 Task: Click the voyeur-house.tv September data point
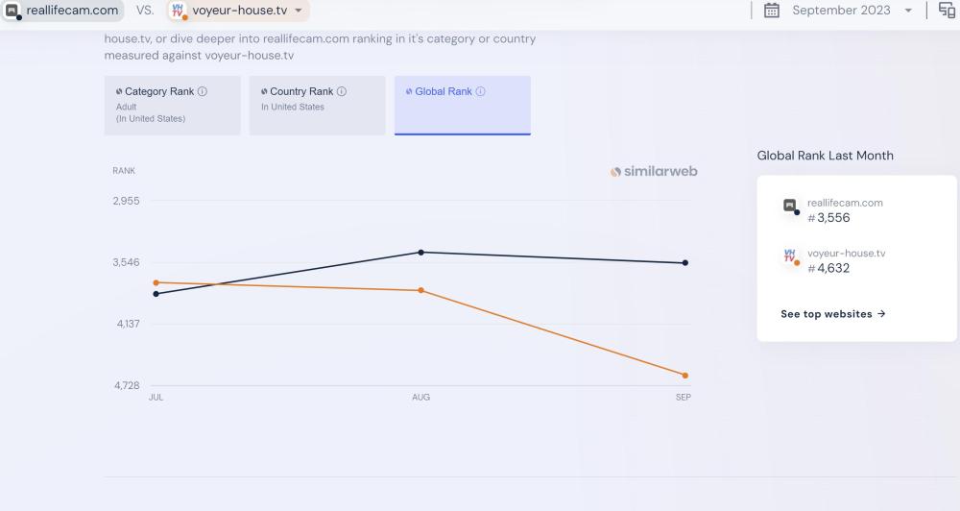685,376
